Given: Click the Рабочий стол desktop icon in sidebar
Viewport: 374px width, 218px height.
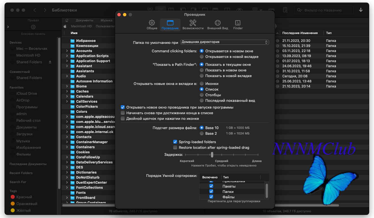Looking at the screenshot, I should tap(13, 120).
